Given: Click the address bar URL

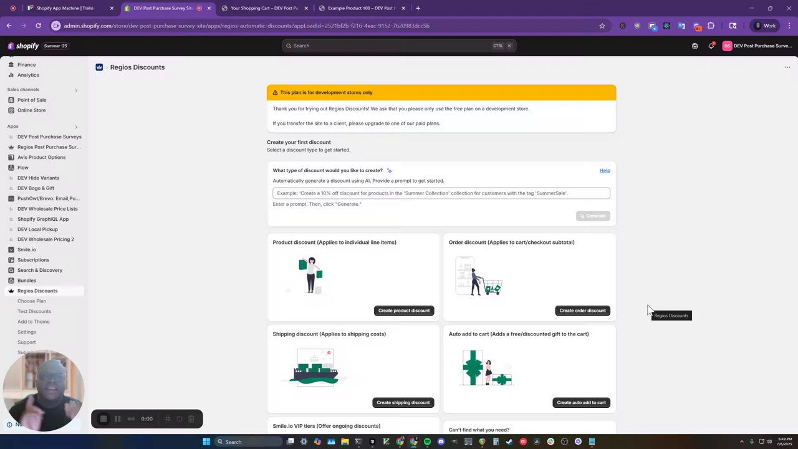Looking at the screenshot, I should click(x=246, y=26).
